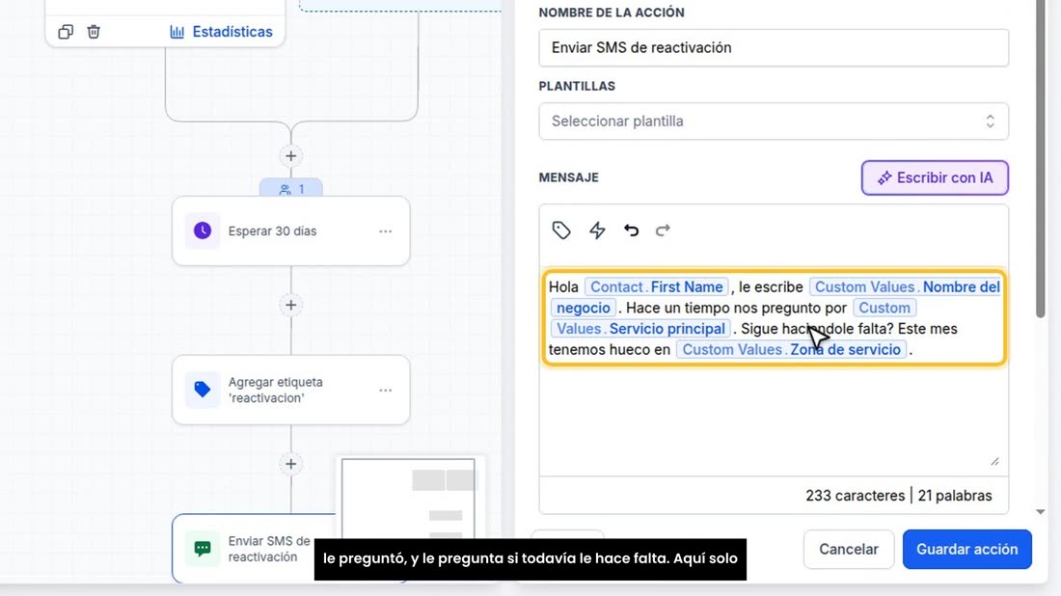Click Cancelar button
1061x596 pixels.
click(x=849, y=550)
